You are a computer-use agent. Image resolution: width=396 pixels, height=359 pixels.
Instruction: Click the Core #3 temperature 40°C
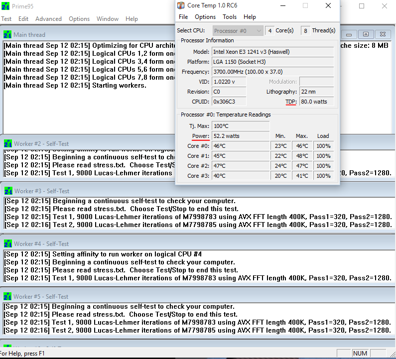tap(241, 176)
